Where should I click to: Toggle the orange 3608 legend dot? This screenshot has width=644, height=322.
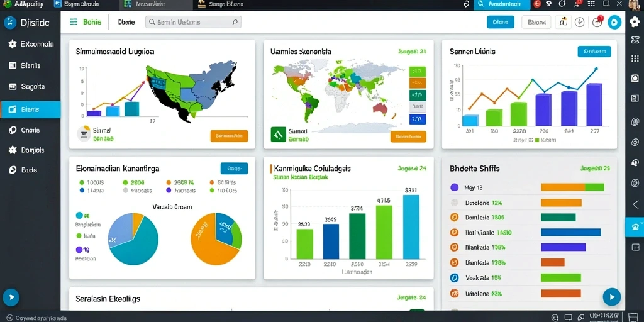coord(169,182)
